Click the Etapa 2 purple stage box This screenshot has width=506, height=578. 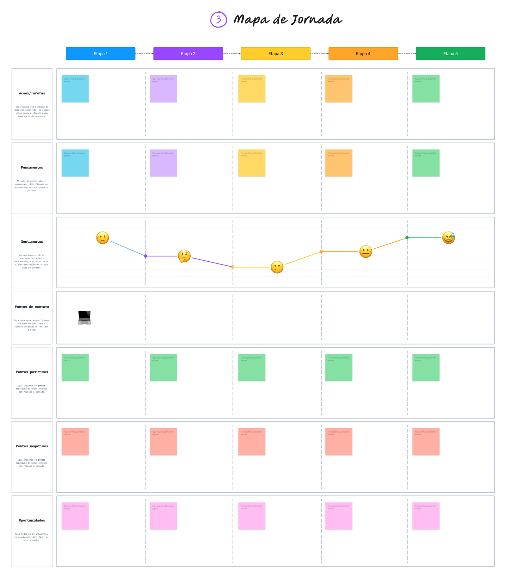(x=188, y=53)
